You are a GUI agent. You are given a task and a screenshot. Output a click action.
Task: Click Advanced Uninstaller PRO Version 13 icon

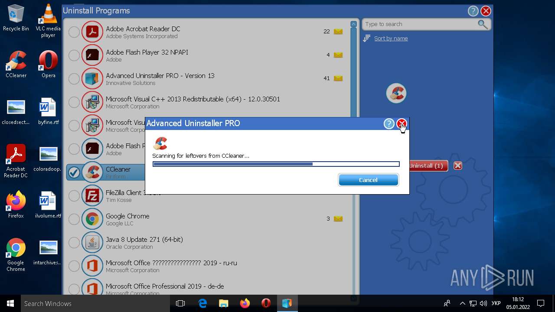[x=92, y=78]
